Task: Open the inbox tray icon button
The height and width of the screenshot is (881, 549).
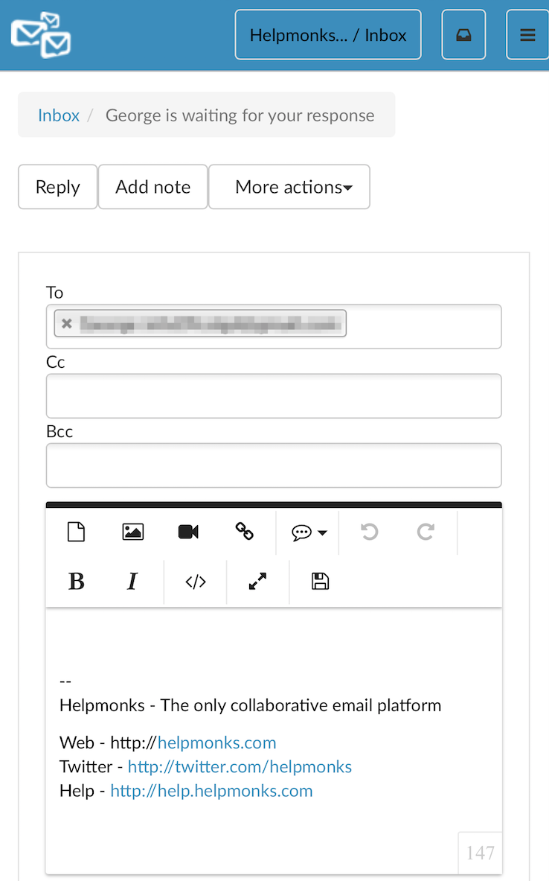Action: pos(463,35)
